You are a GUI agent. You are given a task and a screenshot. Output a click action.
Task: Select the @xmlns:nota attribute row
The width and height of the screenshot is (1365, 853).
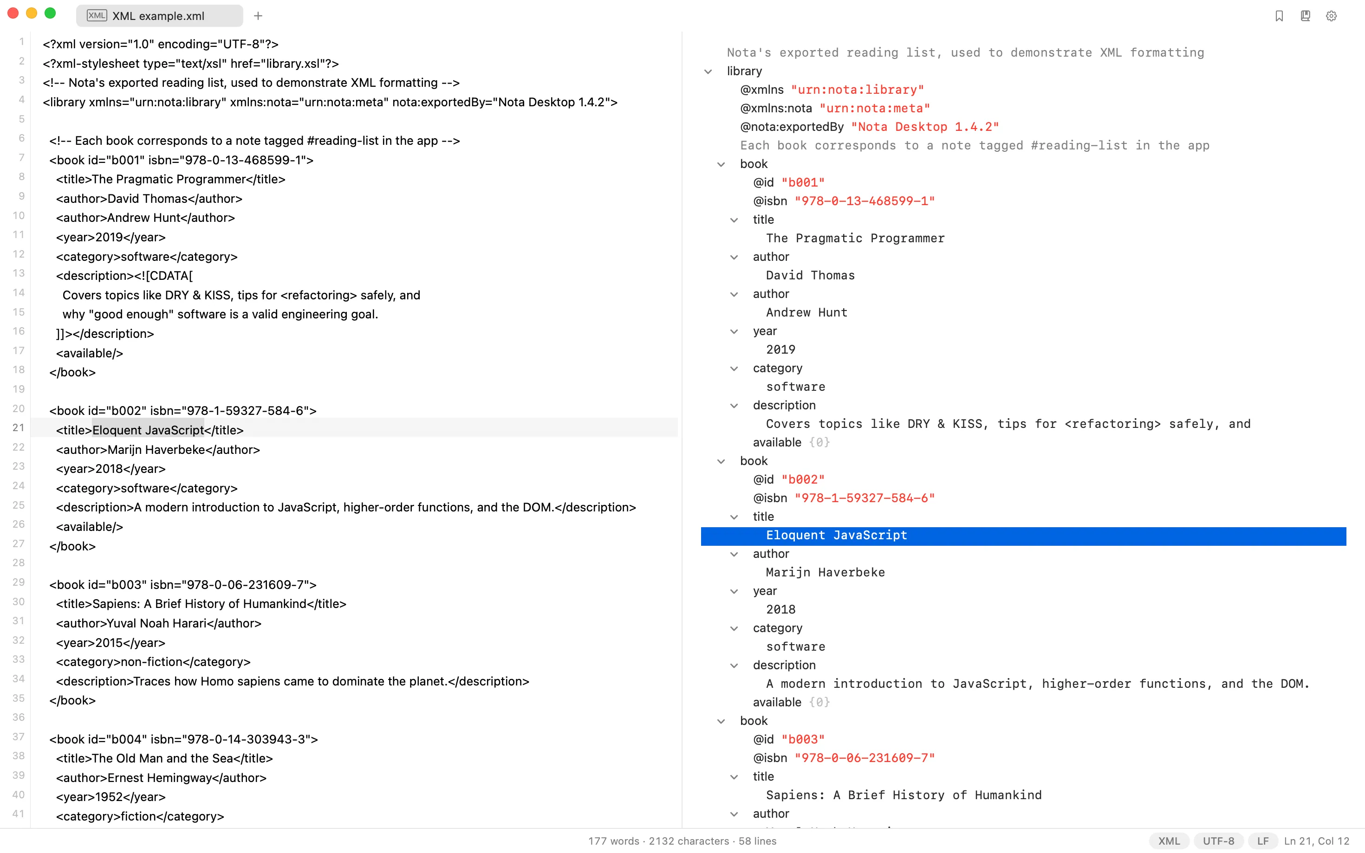[x=1023, y=108]
